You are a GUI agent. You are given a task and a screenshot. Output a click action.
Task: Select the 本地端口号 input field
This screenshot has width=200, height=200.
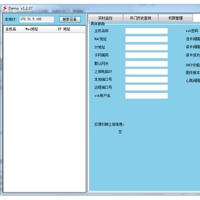pyautogui.click(x=146, y=79)
